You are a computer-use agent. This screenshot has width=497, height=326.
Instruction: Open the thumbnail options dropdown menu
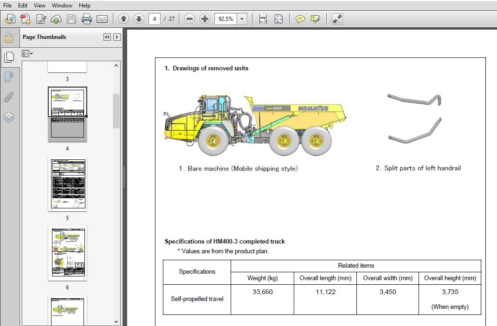point(27,54)
